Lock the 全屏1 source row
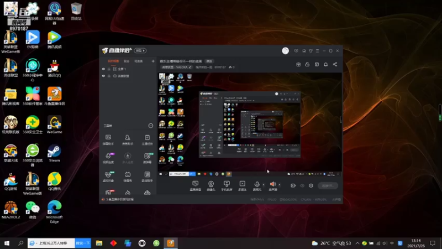The height and width of the screenshot is (249, 442). (109, 69)
